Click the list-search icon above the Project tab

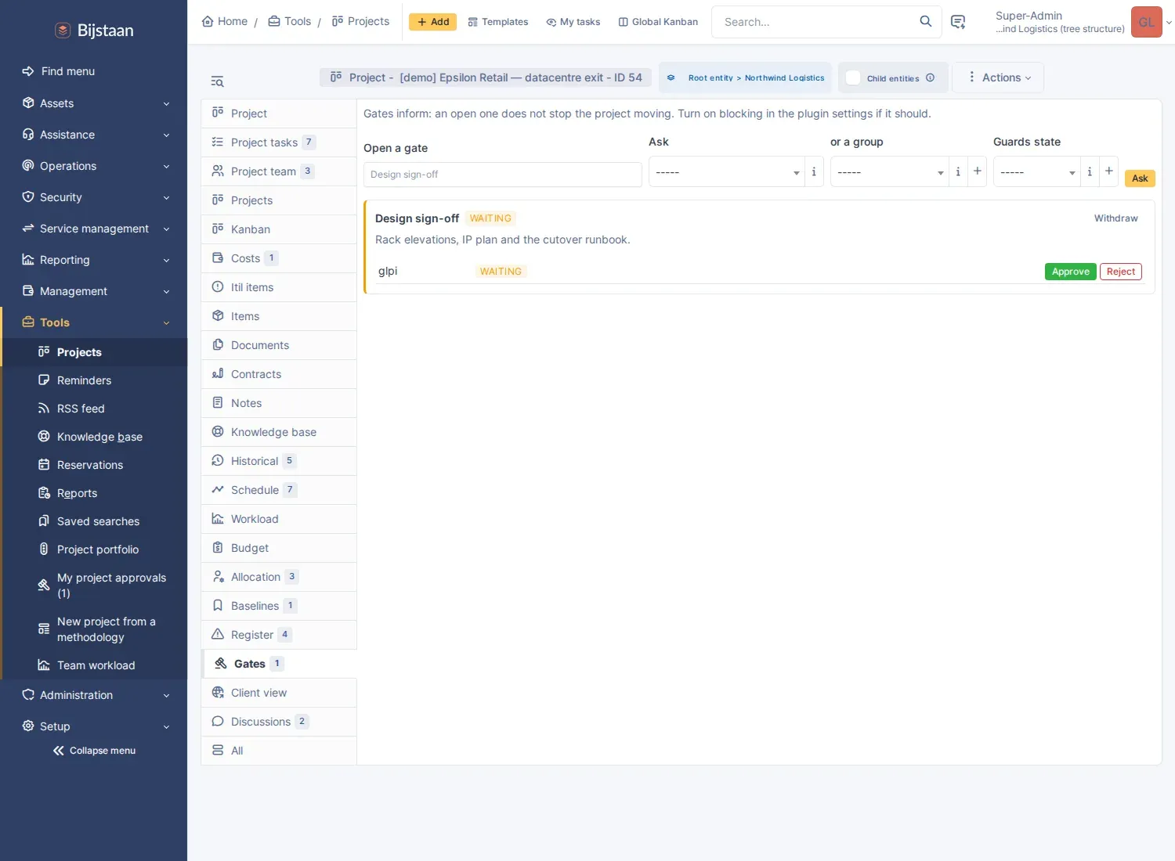[217, 81]
